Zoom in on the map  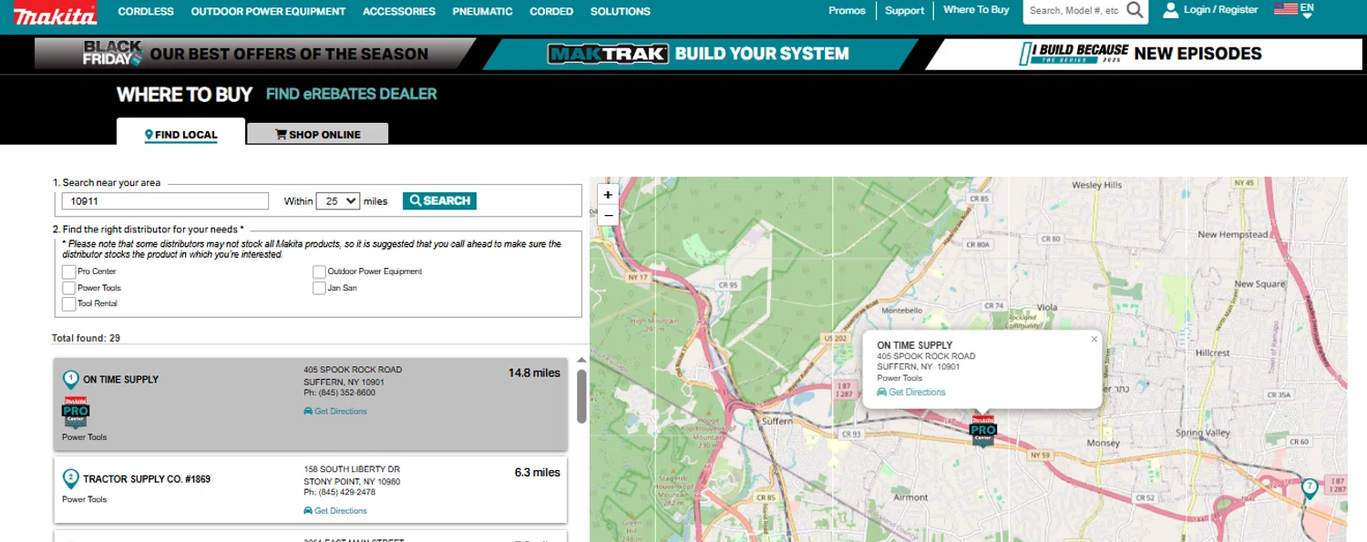click(x=608, y=194)
